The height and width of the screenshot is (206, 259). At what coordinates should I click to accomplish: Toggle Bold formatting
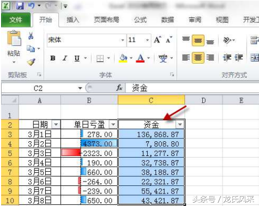click(x=53, y=58)
